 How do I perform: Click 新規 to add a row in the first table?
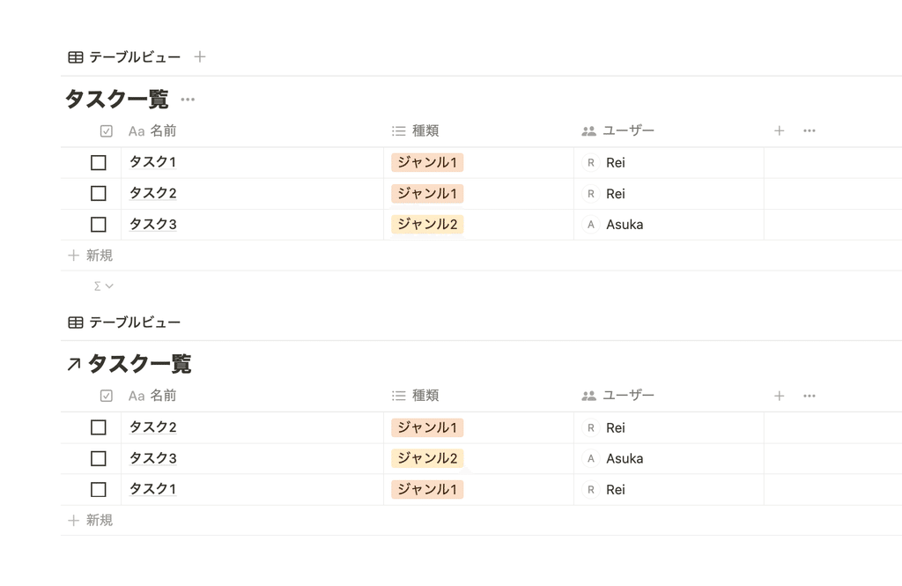tap(91, 256)
